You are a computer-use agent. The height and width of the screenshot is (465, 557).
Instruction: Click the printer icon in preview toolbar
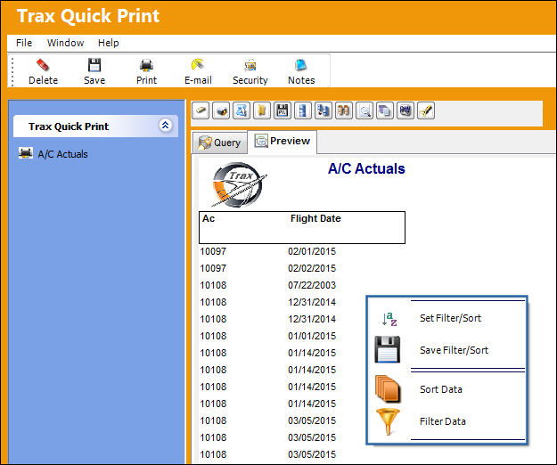(221, 110)
